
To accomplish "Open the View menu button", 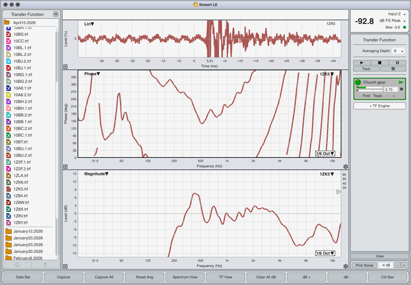I will coord(380,256).
